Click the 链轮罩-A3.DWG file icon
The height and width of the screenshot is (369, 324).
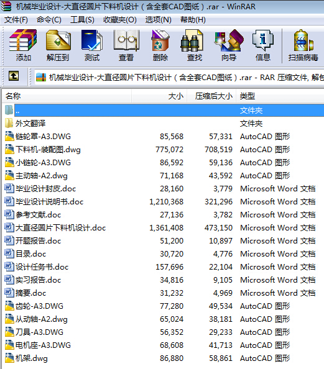point(9,136)
